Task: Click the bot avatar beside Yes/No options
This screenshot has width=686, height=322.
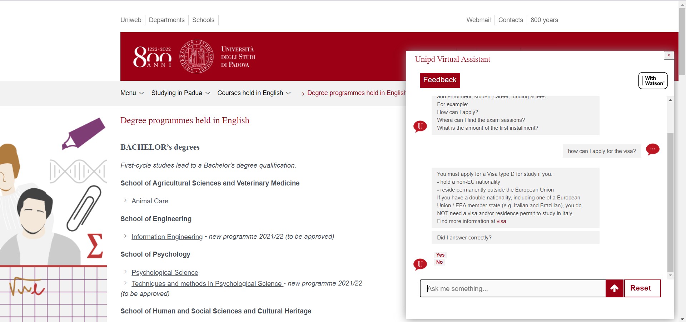Action: pos(420,264)
